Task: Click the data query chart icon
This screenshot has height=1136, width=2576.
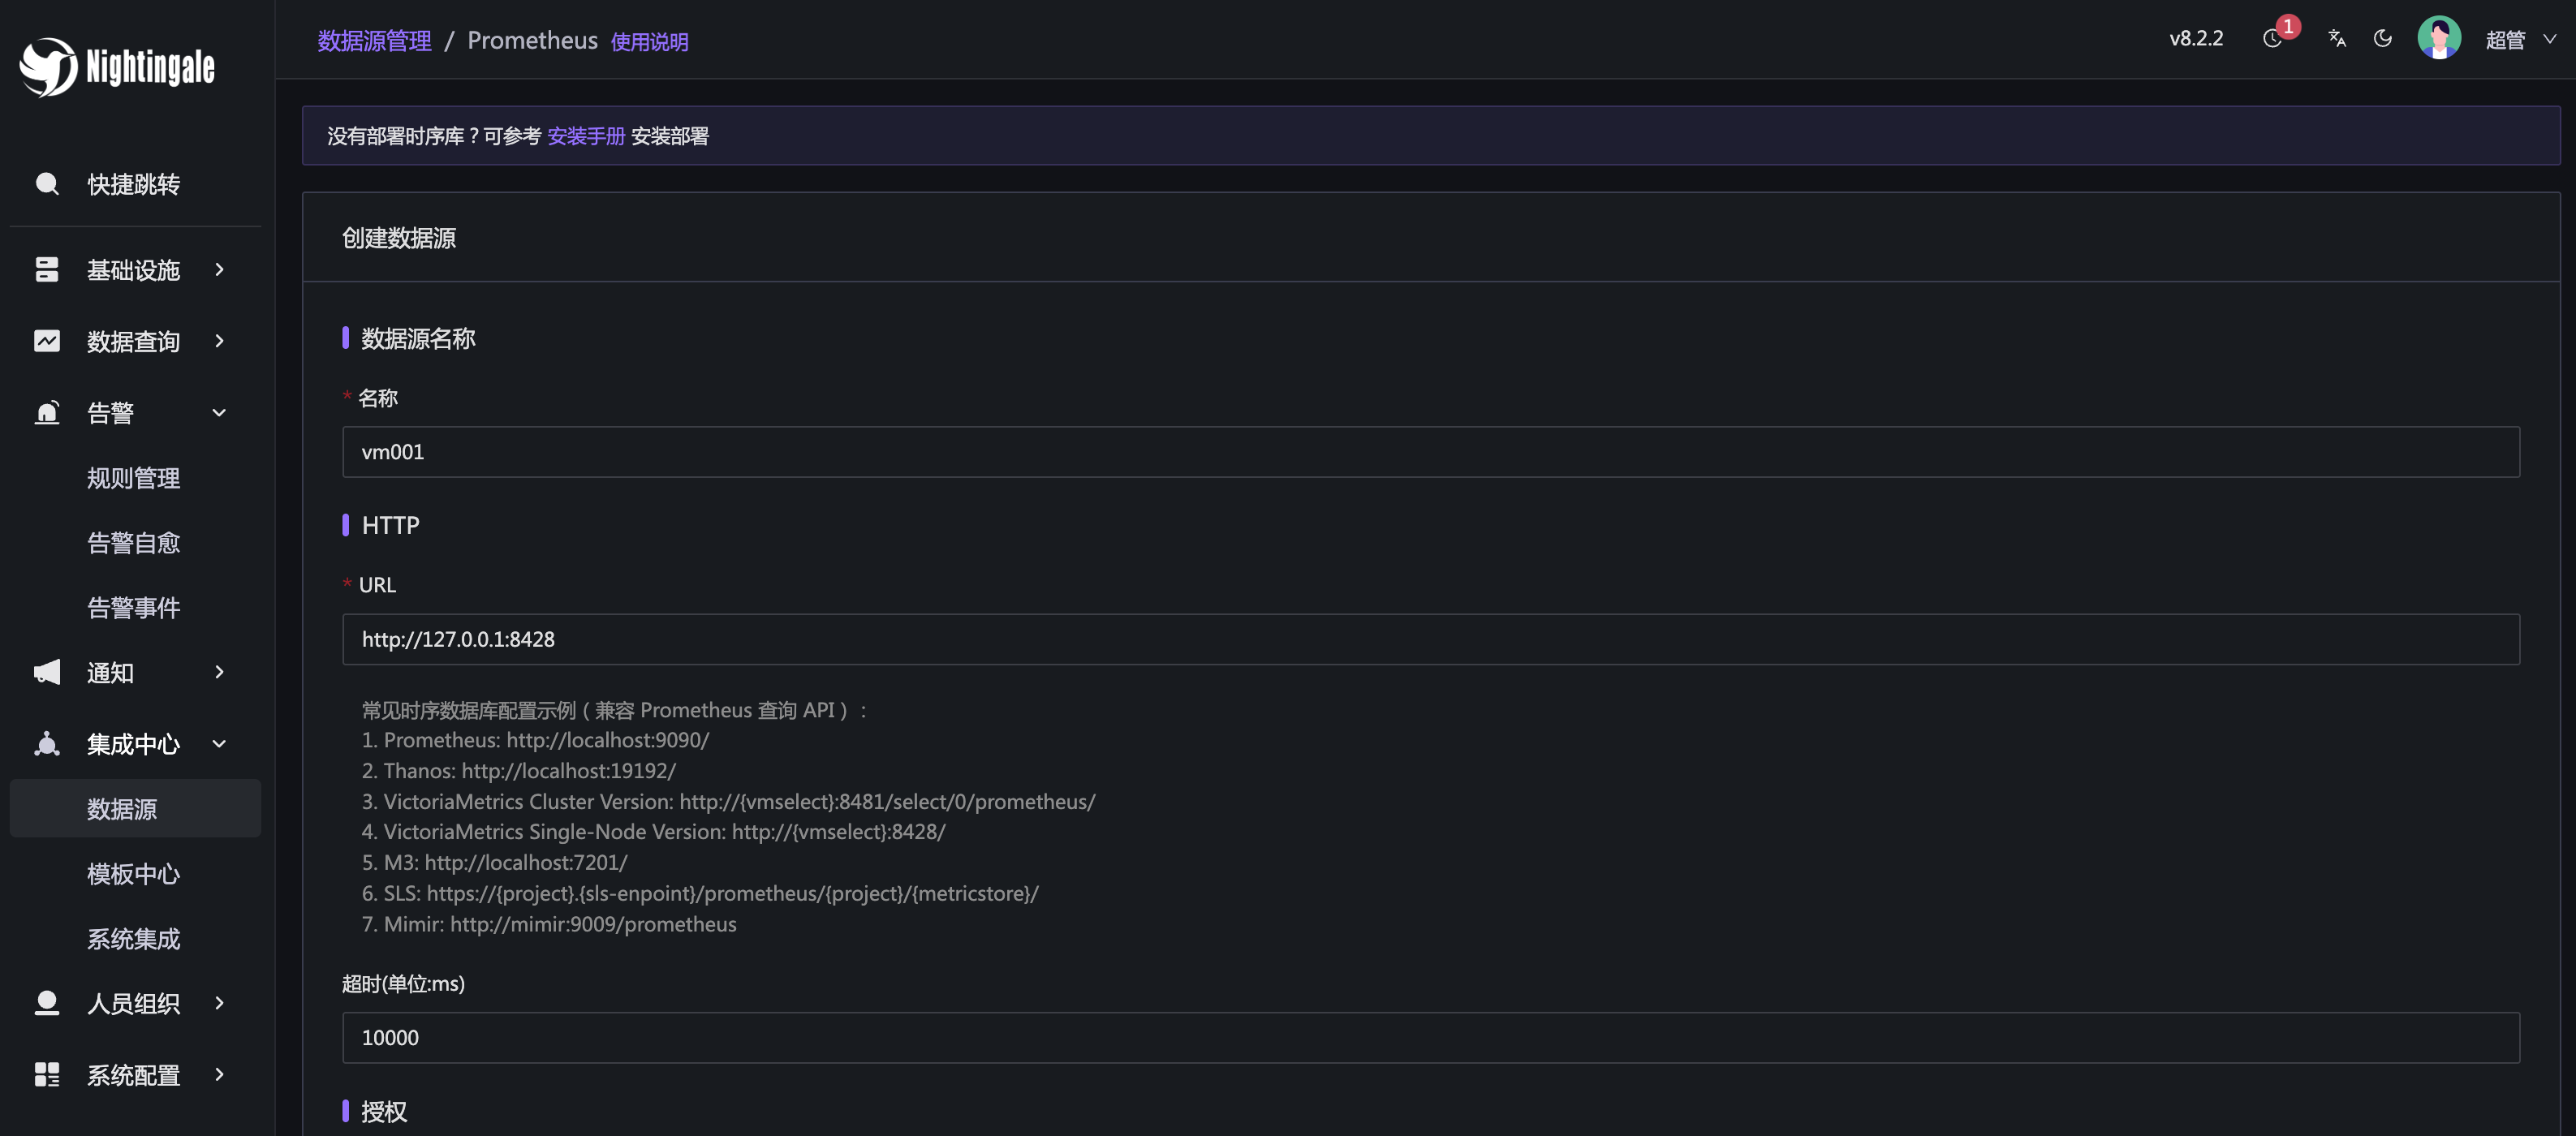Action: [47, 341]
